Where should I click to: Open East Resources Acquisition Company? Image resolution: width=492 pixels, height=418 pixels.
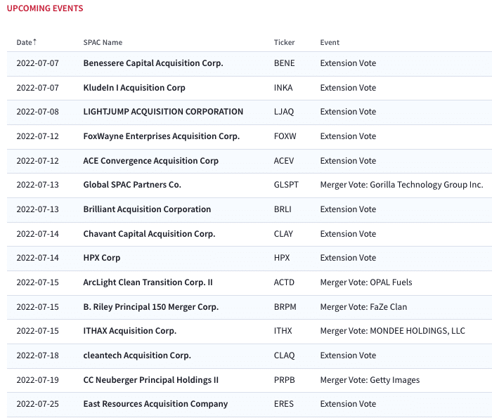pyautogui.click(x=155, y=404)
